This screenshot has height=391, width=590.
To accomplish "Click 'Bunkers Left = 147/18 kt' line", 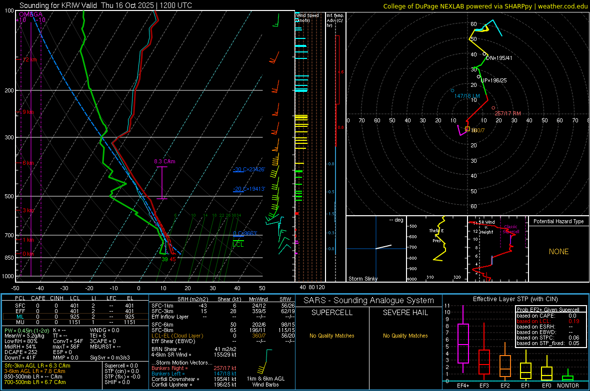I will point(194,374).
